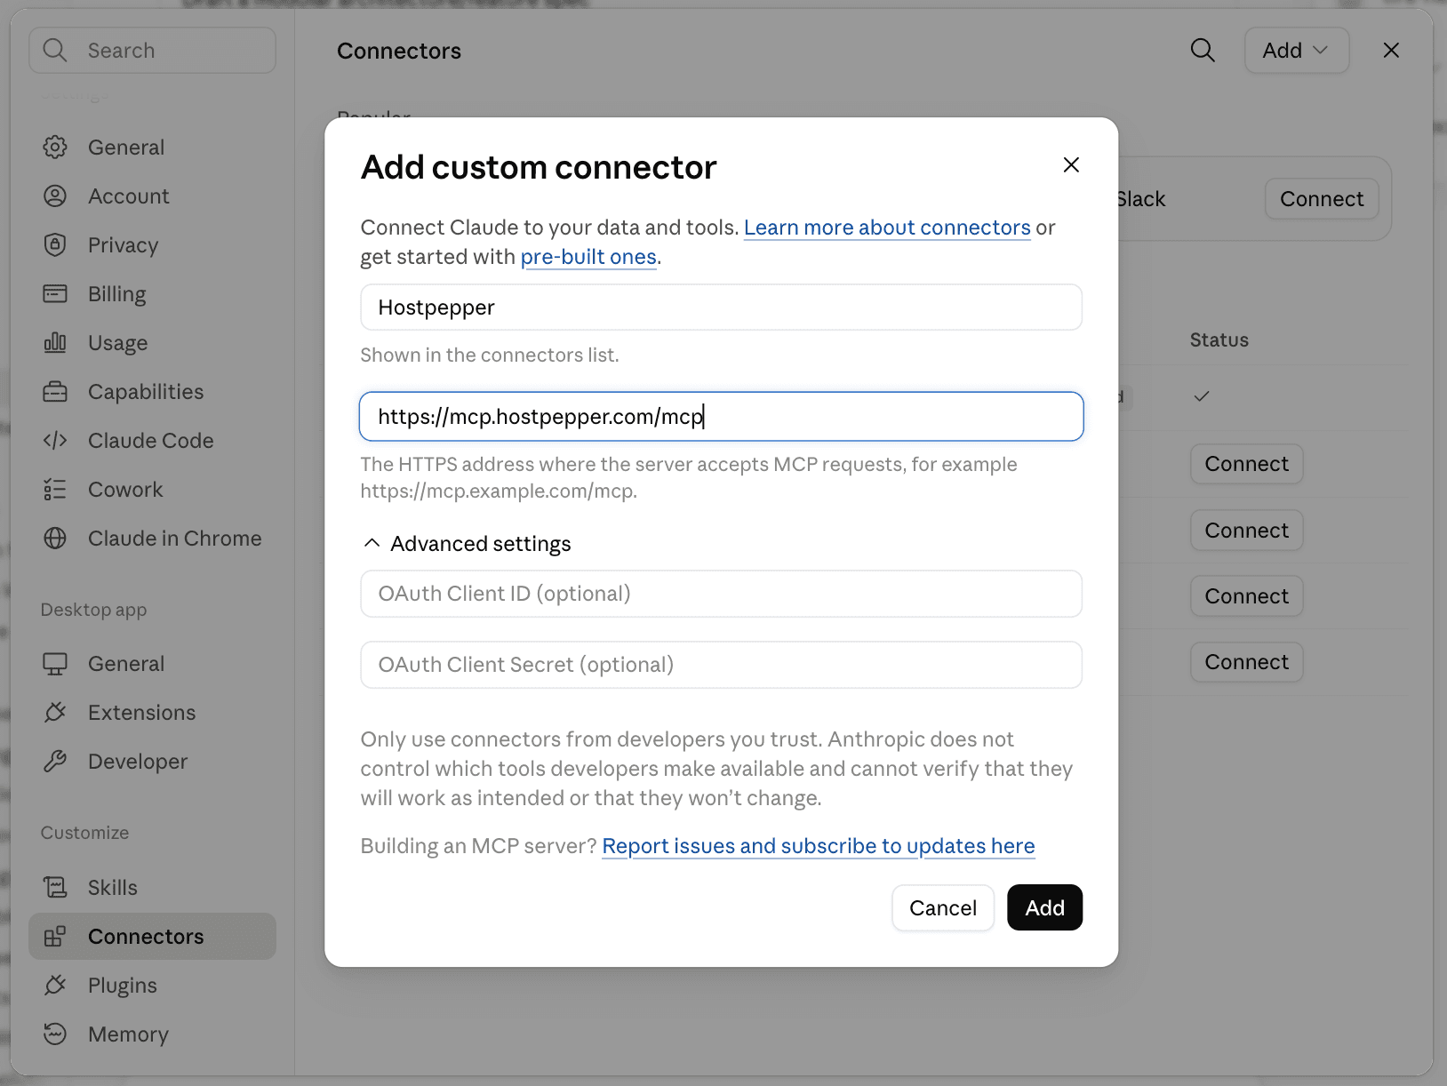Go to the Billing page
The width and height of the screenshot is (1447, 1086).
[152, 294]
